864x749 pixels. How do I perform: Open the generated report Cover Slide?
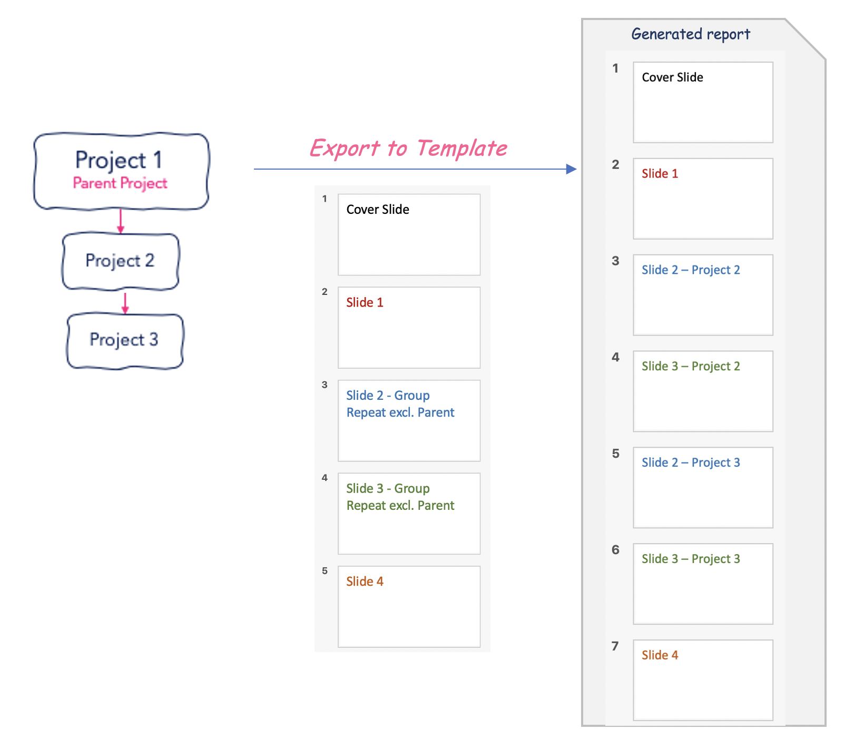(703, 102)
